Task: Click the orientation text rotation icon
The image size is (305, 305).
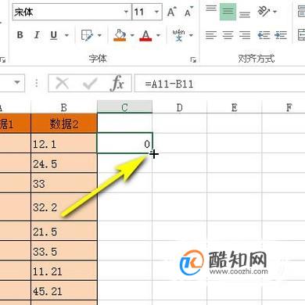Action: pos(264,12)
